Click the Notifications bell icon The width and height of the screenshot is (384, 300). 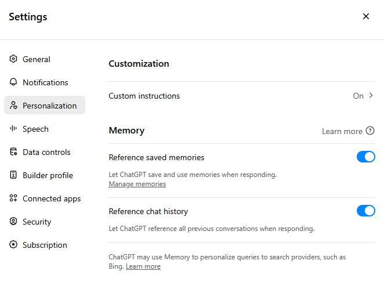pyautogui.click(x=13, y=82)
